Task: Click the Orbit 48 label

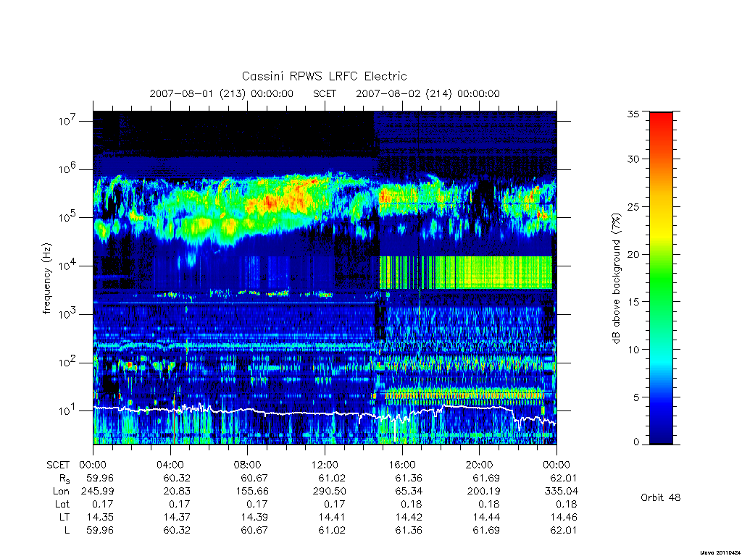Action: pos(661,497)
